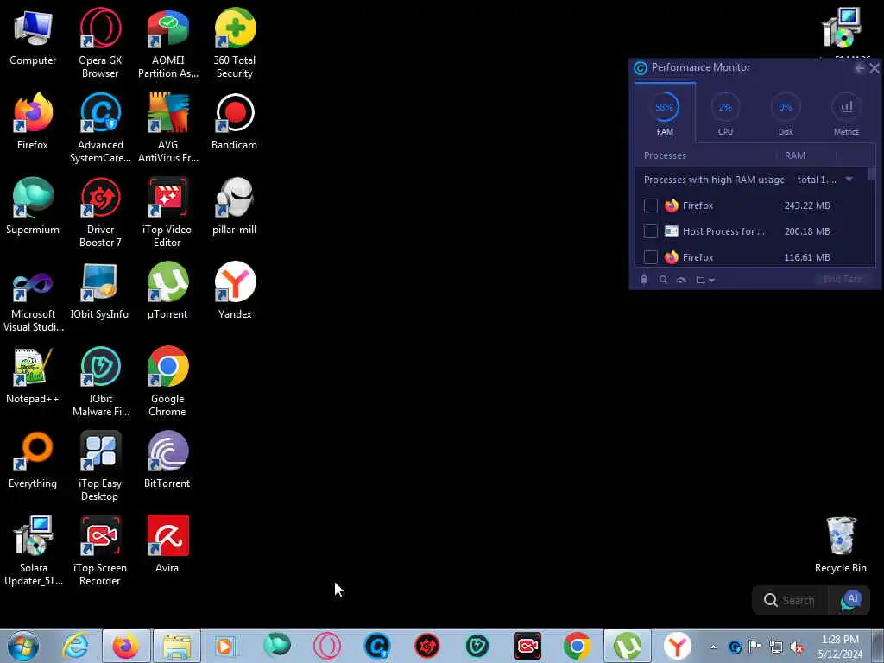The image size is (884, 663).
Task: Select the Notepad++ desktop icon
Action: (x=33, y=375)
